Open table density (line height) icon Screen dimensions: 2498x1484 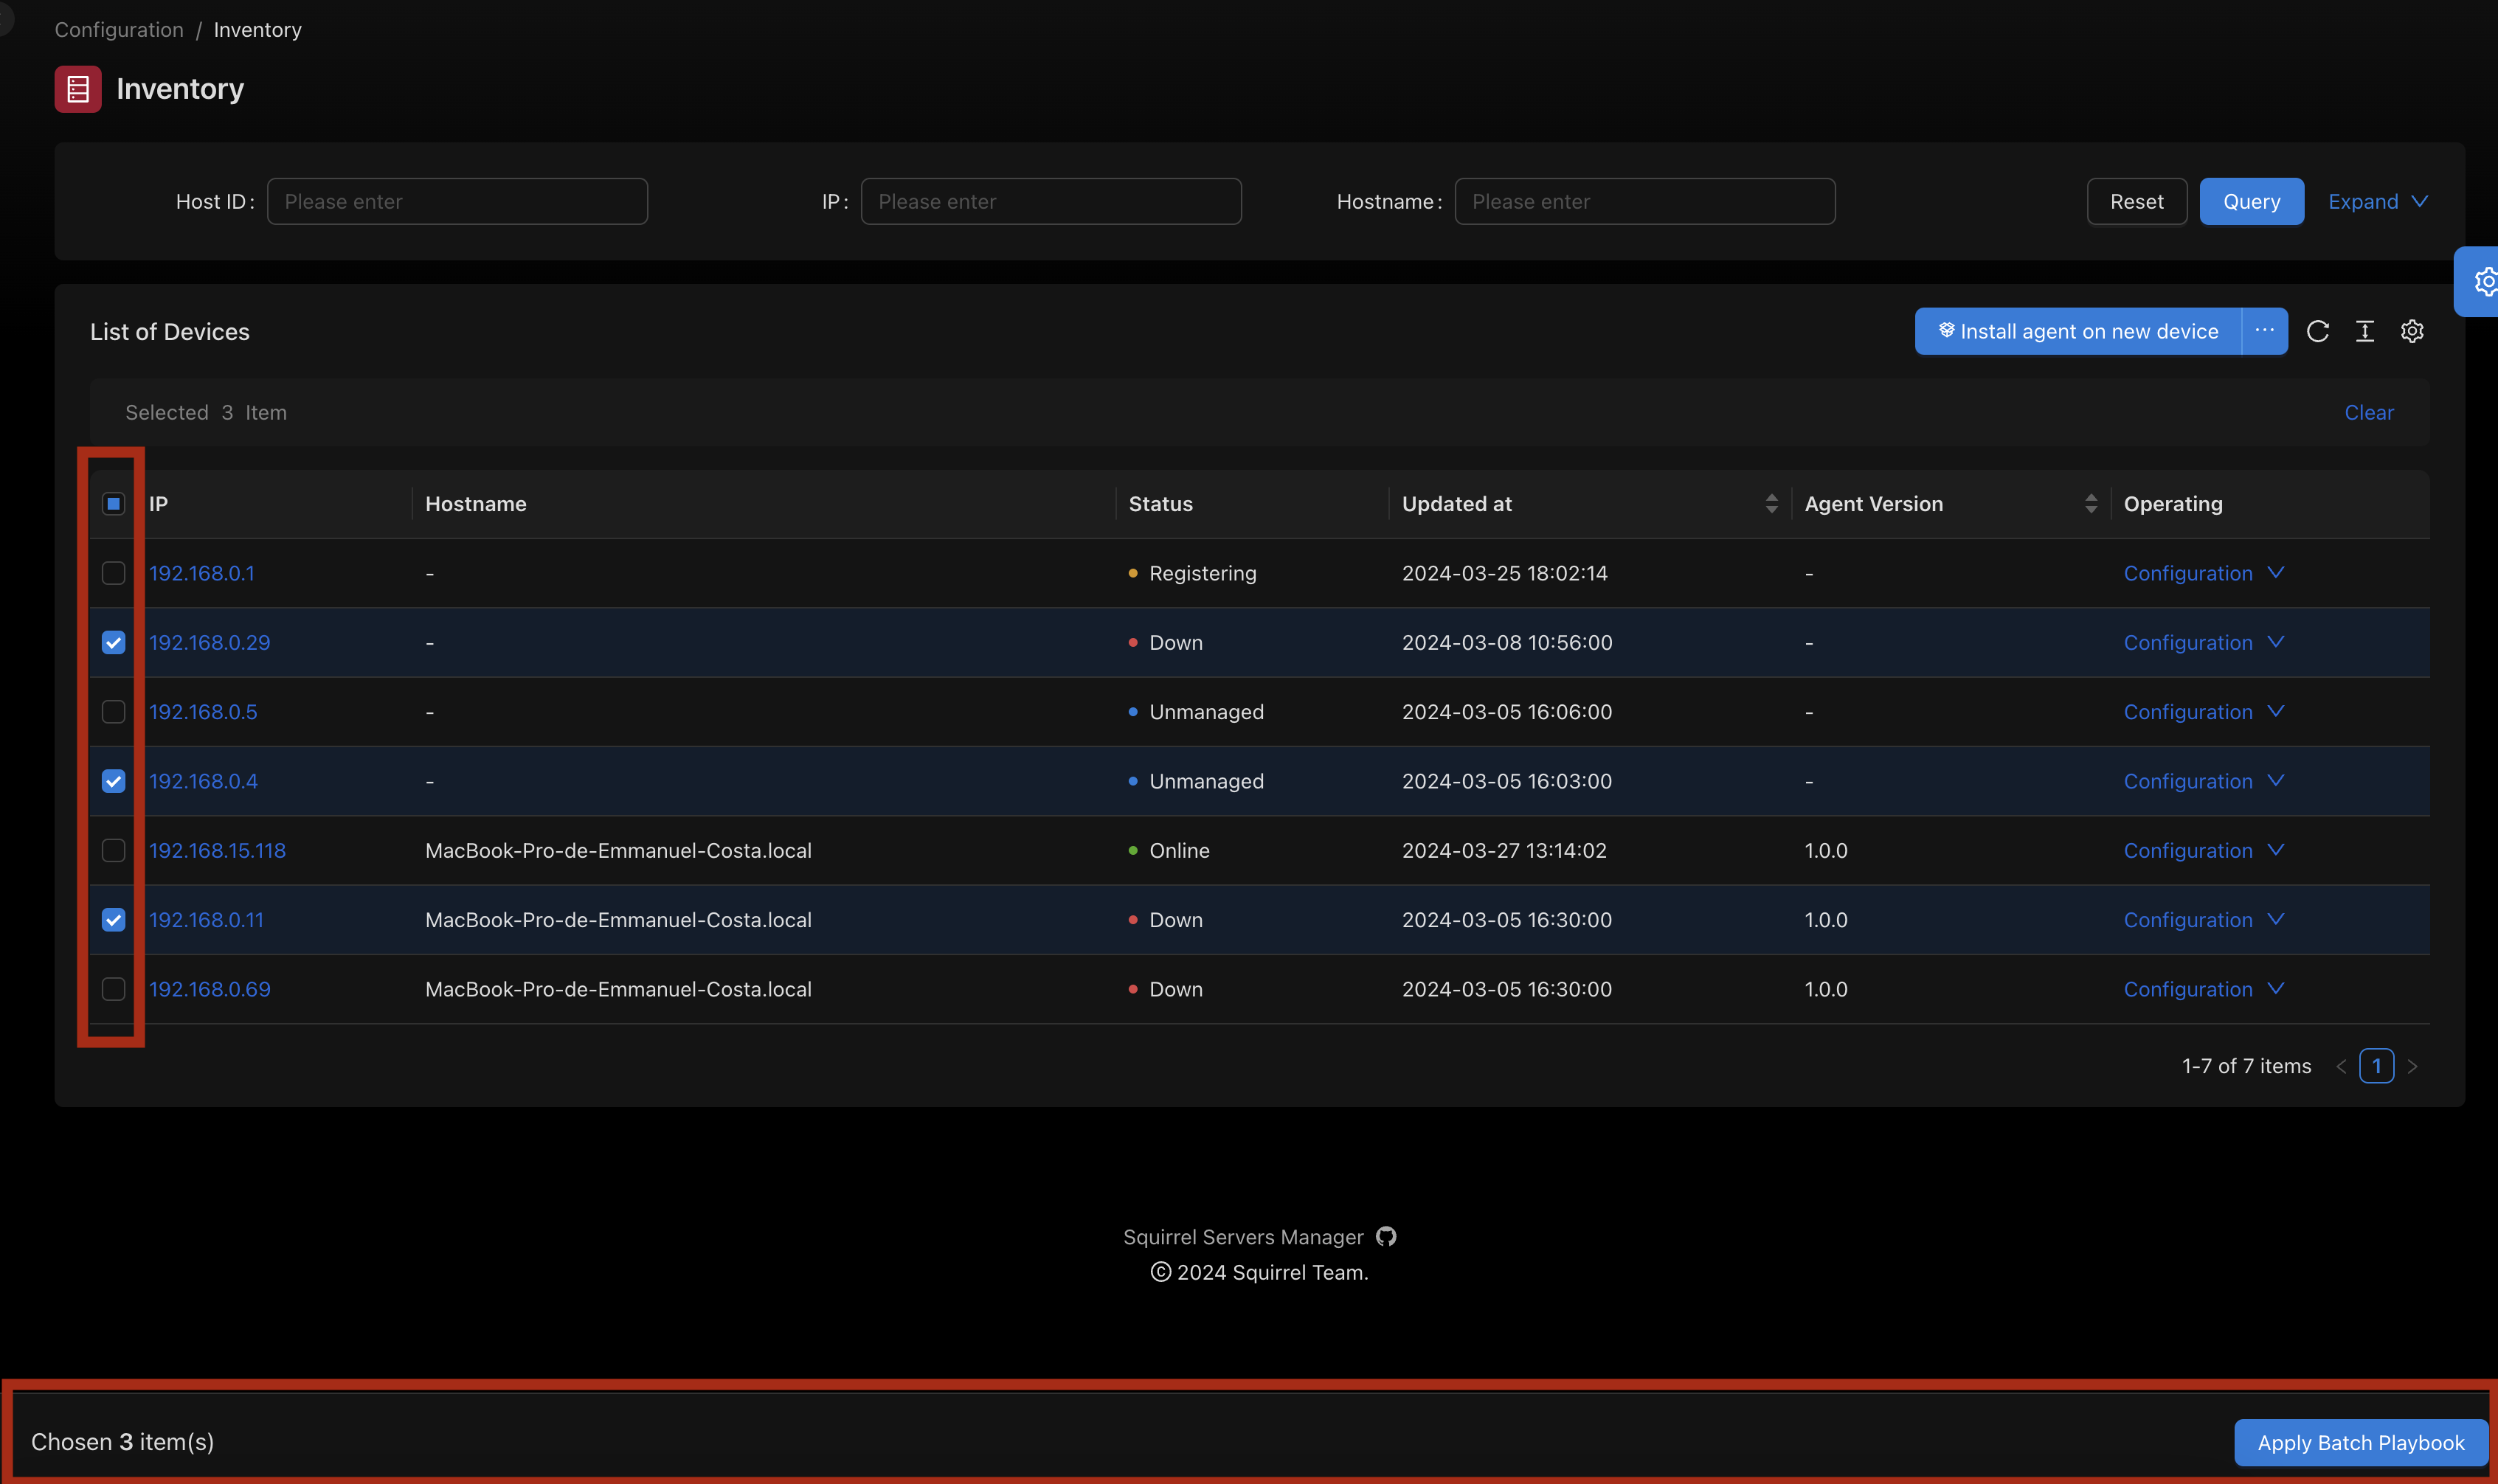tap(2364, 331)
